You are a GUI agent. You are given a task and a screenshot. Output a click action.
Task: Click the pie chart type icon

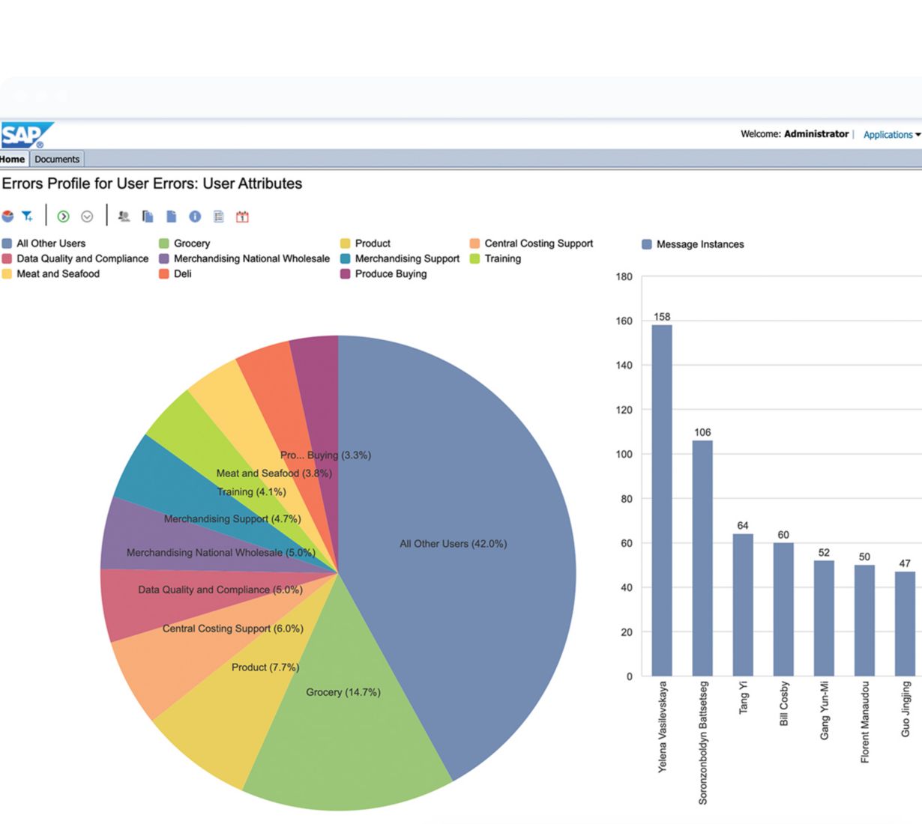pos(7,216)
